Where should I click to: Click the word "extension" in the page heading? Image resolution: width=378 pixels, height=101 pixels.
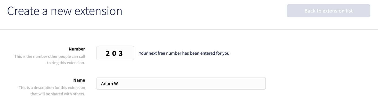(98, 11)
